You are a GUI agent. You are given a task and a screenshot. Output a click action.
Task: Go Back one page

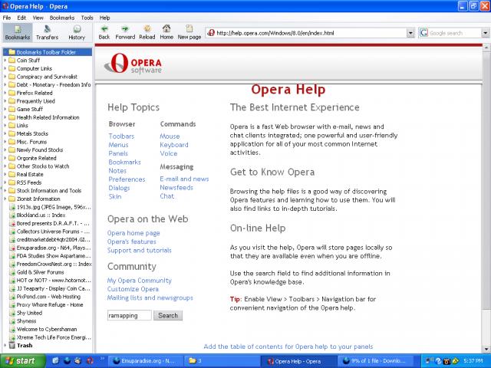(104, 32)
